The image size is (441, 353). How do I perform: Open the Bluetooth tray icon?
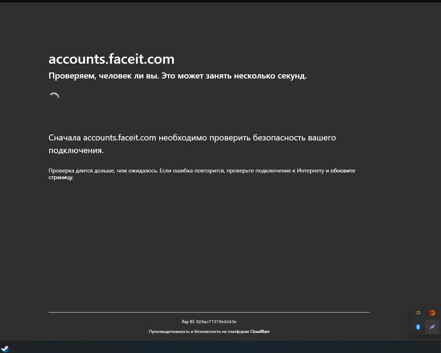coord(418,327)
